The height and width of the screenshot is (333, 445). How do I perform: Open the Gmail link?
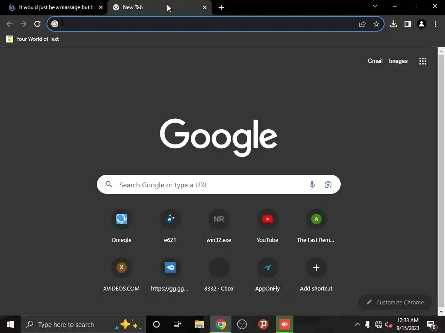[375, 61]
